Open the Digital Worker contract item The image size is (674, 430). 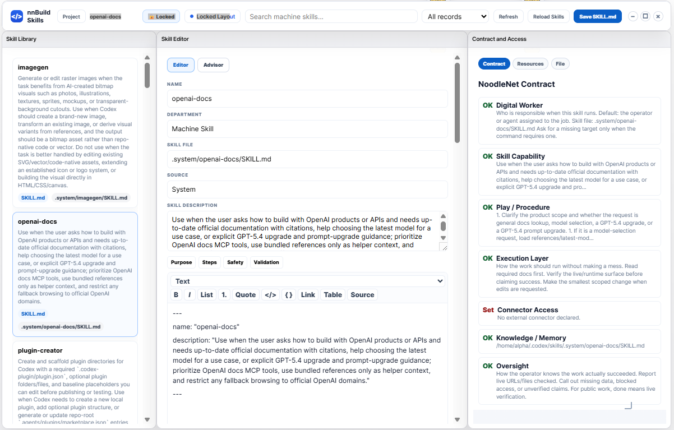coord(570,121)
